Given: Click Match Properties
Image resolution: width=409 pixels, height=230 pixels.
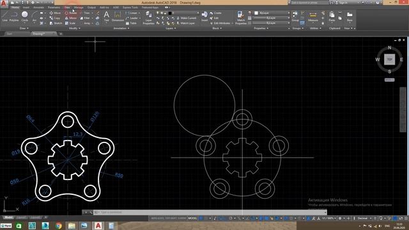Looking at the screenshot, I should pyautogui.click(x=241, y=18).
